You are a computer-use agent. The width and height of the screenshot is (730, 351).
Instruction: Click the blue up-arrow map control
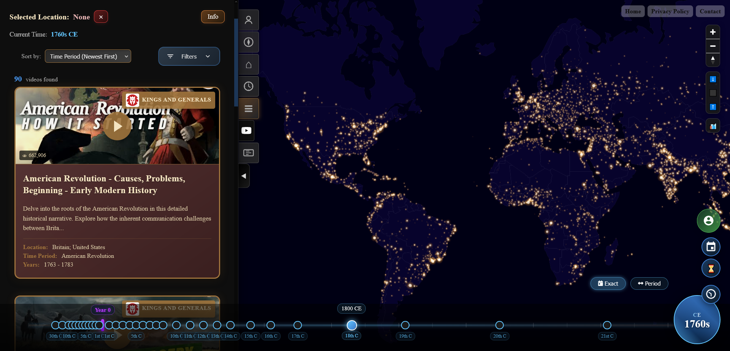coord(713,107)
